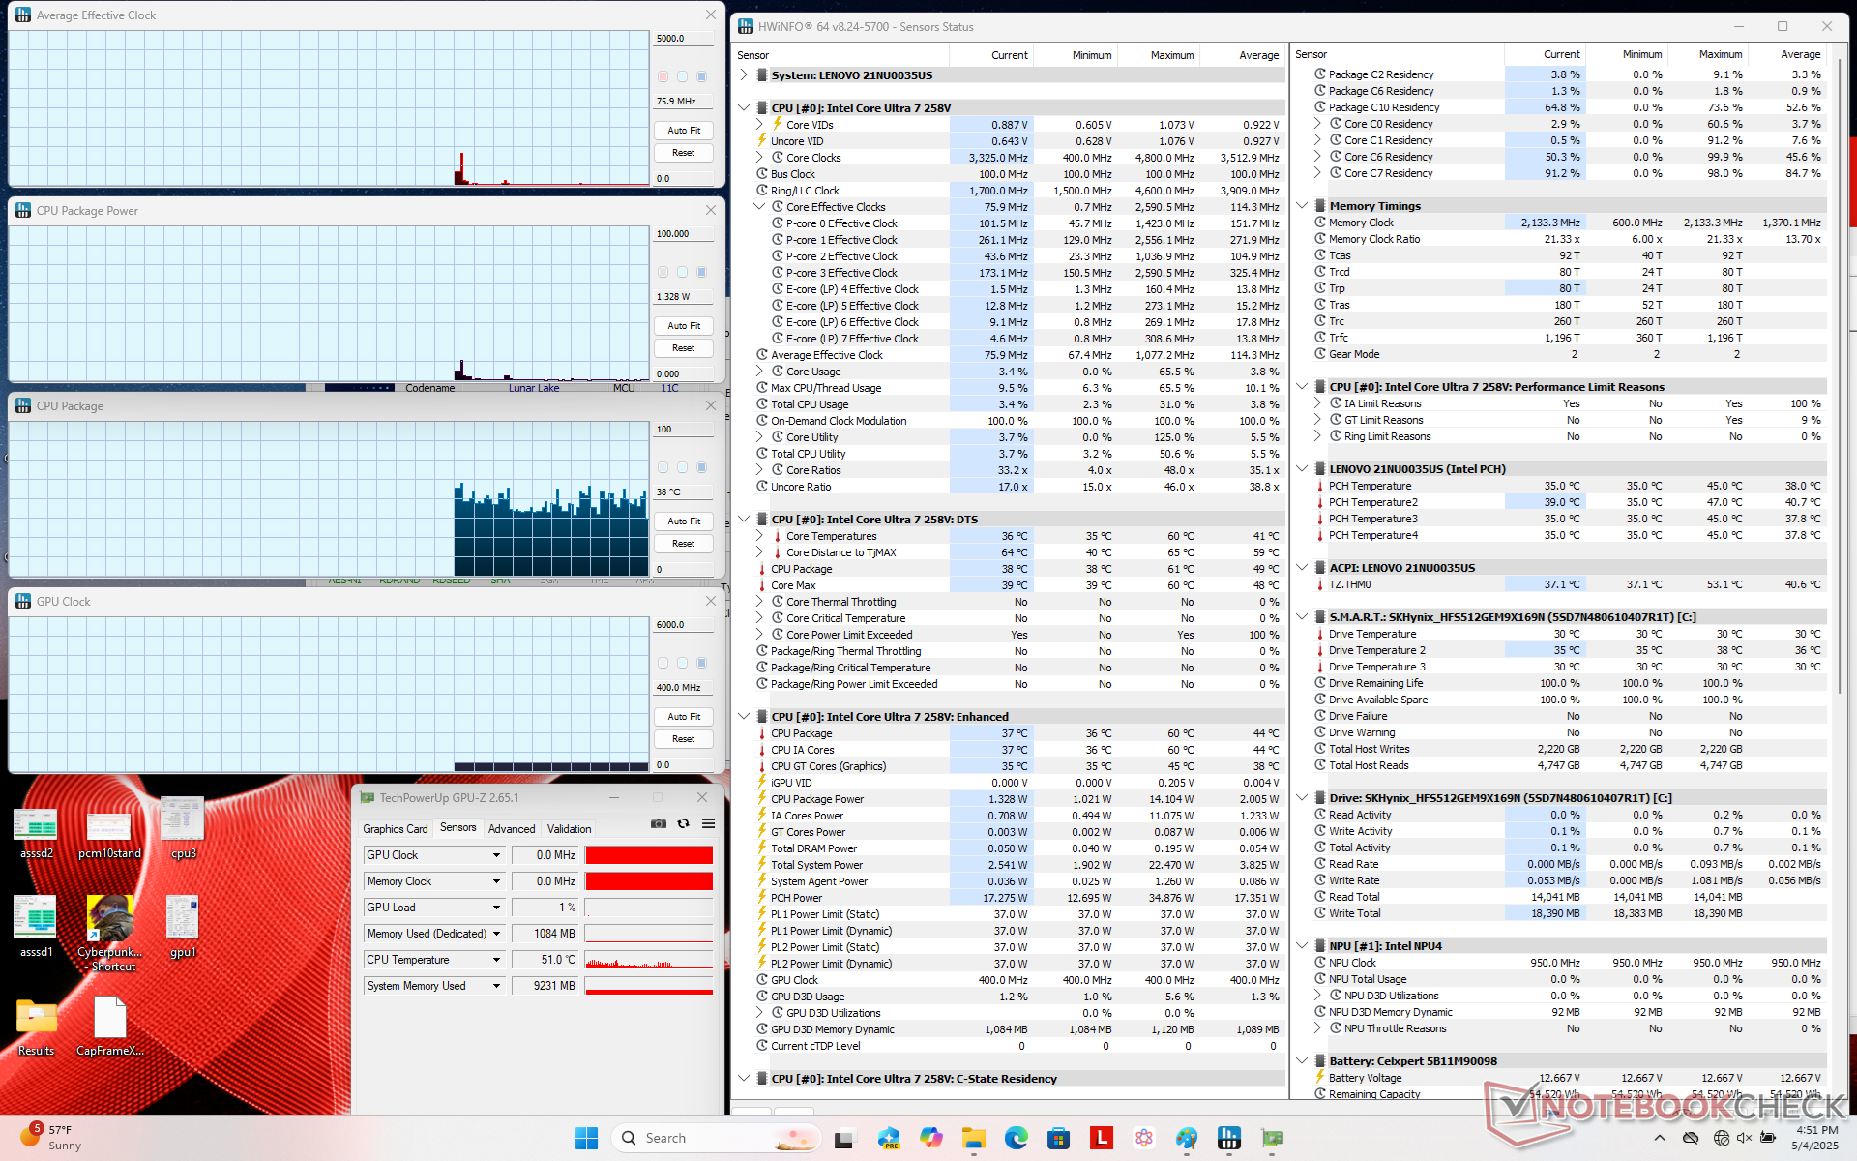1857x1161 pixels.
Task: Open the GPU-Z hamburger menu
Action: [x=708, y=823]
